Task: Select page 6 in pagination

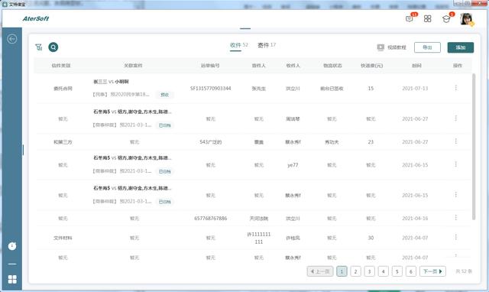Action: 411,271
